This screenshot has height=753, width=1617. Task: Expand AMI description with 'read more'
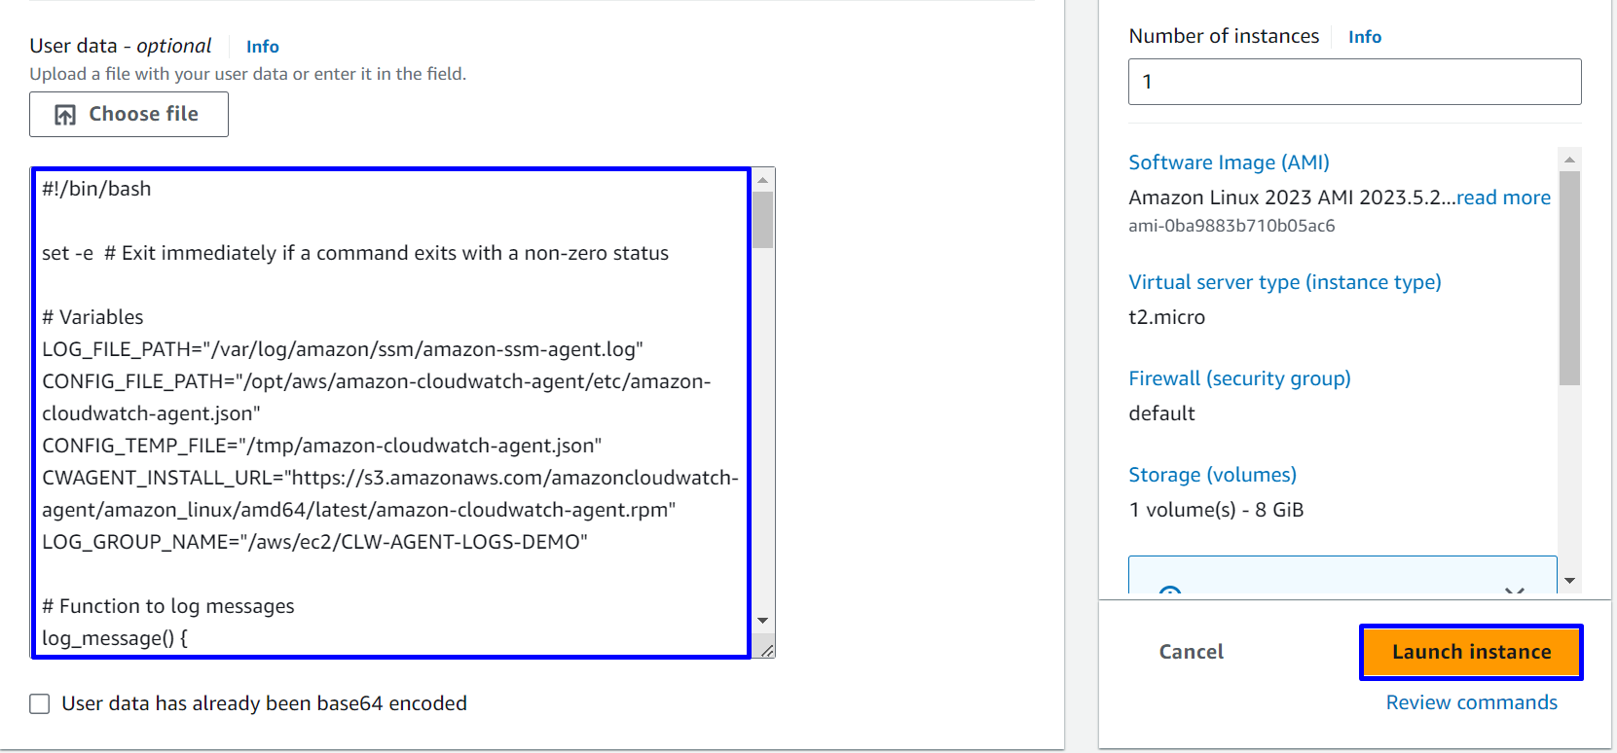pos(1503,197)
